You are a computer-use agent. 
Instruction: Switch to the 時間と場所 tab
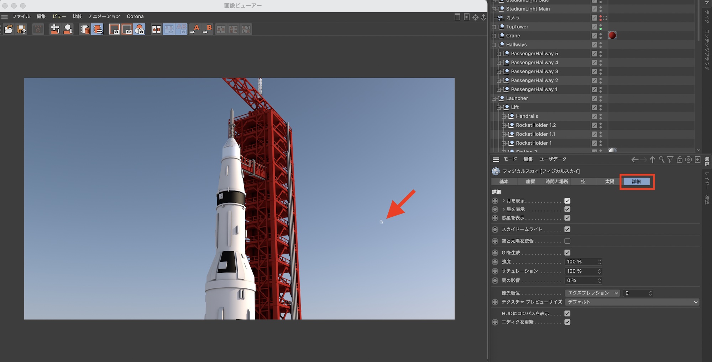[557, 182]
